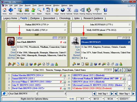Go to next Indi Tag 1

pyautogui.click(x=112, y=94)
